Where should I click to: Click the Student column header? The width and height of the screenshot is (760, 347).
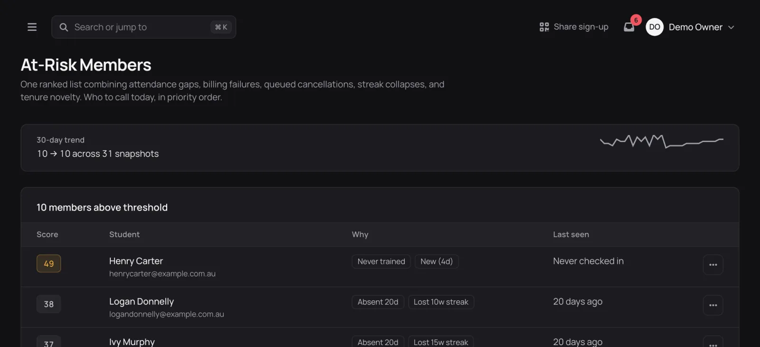click(x=124, y=234)
